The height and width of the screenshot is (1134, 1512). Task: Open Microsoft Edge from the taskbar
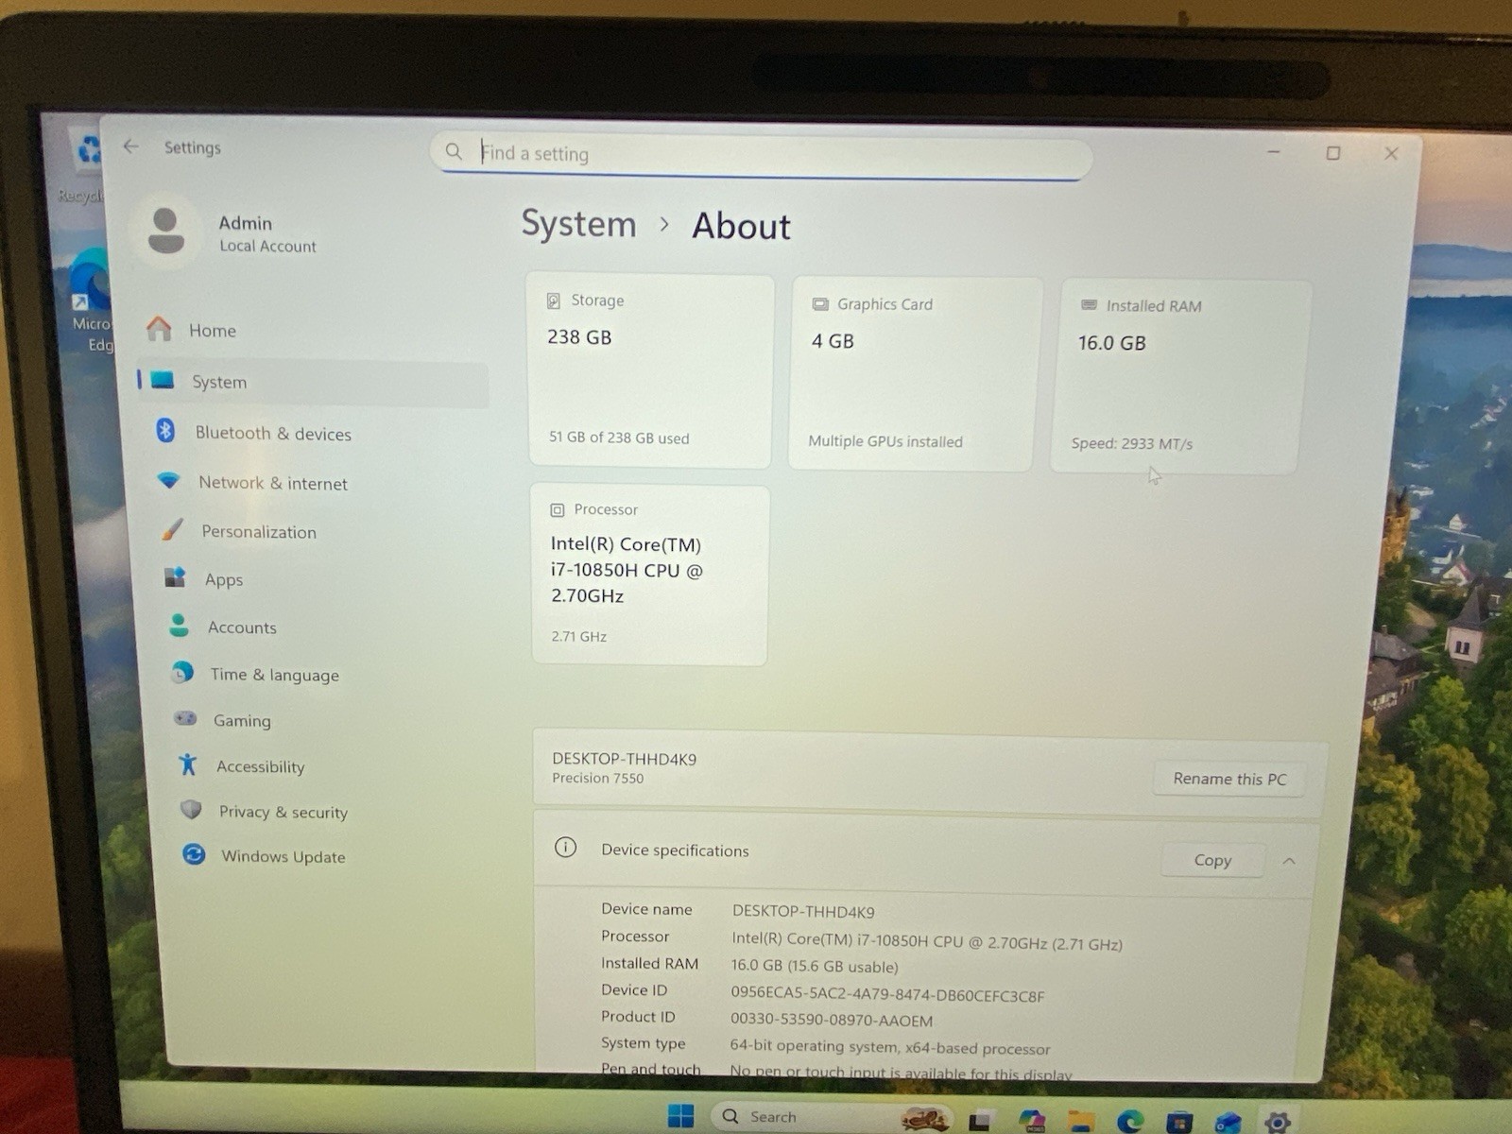[1130, 1122]
